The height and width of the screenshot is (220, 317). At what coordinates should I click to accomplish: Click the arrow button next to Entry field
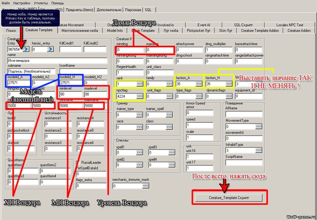26,49
